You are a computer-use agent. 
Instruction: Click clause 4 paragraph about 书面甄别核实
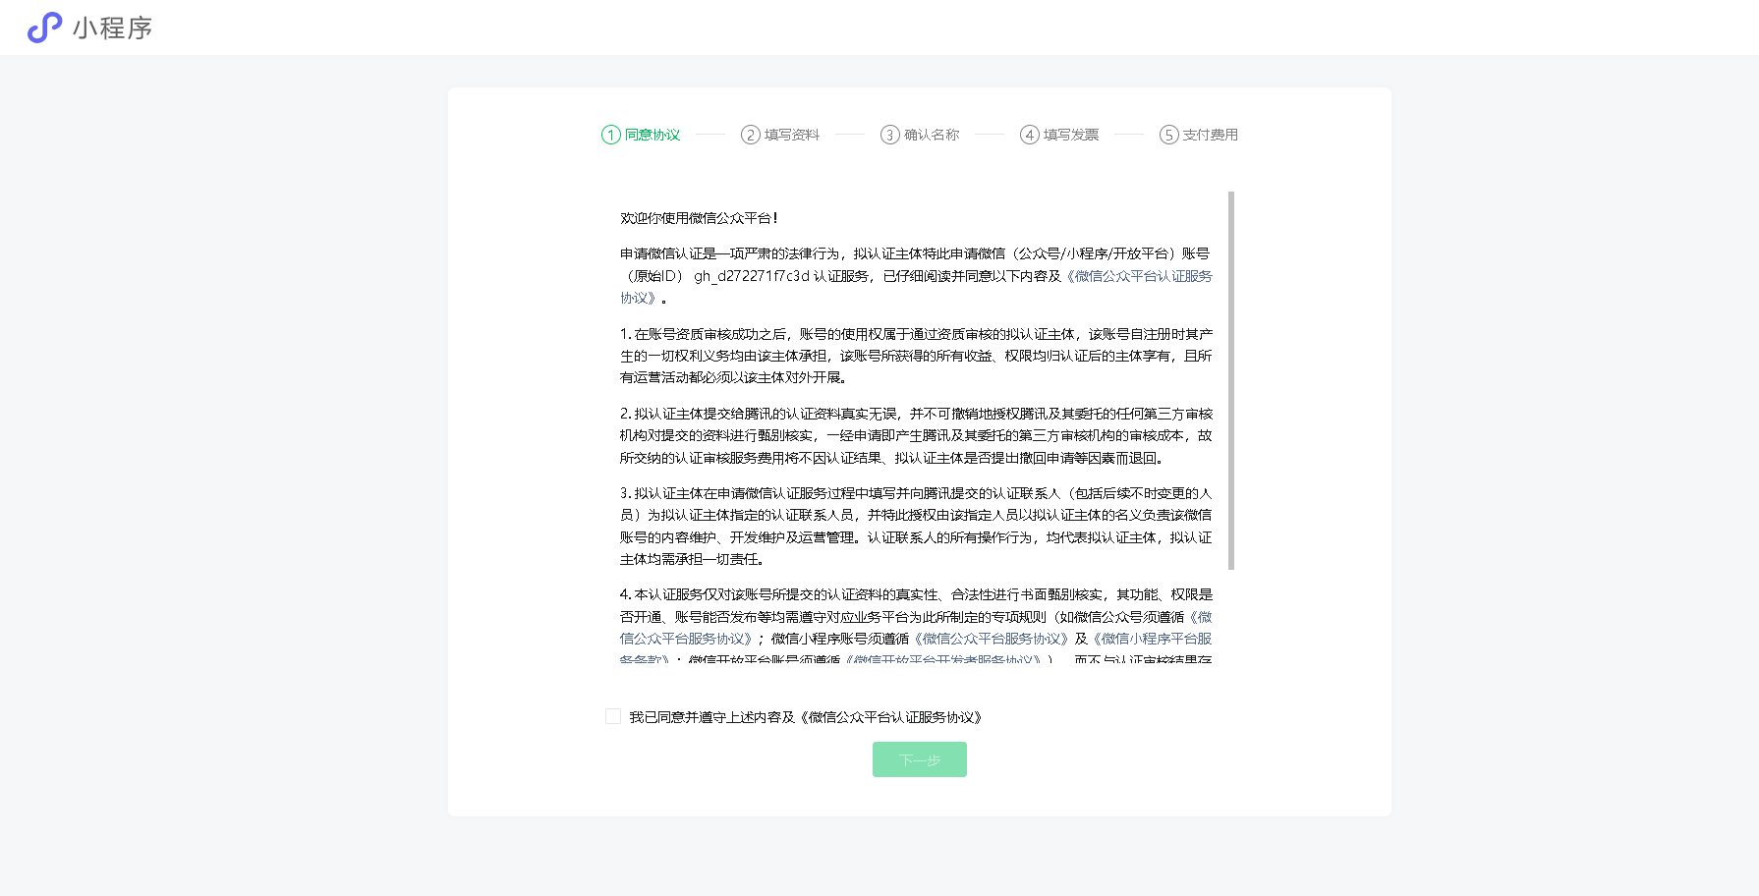tap(916, 627)
